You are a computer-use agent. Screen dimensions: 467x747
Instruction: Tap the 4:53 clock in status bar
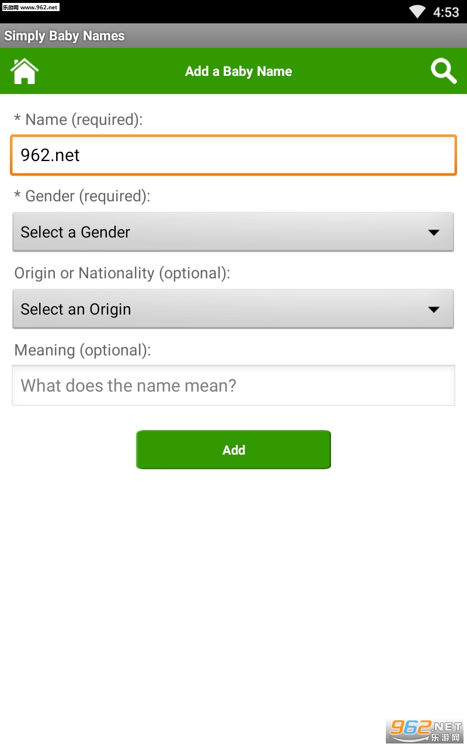[x=446, y=12]
